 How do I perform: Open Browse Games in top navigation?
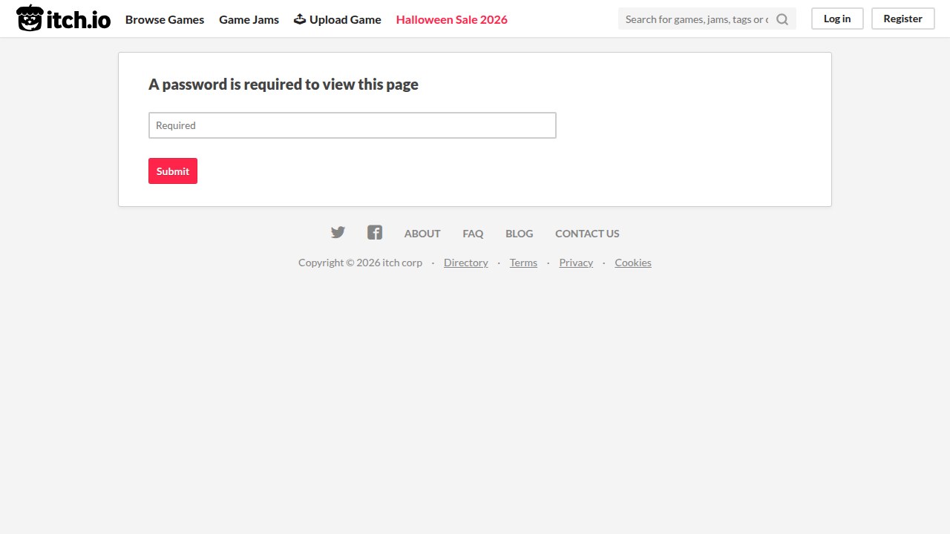coord(165,19)
